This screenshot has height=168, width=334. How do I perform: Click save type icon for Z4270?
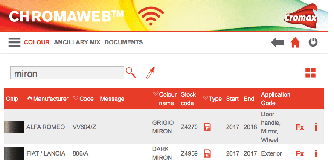[x=207, y=127]
